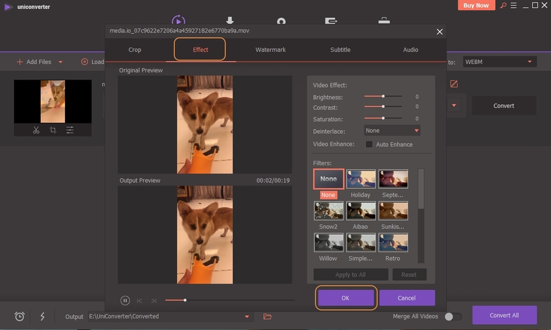Jump to next frame in preview
551x330 pixels.
point(154,300)
